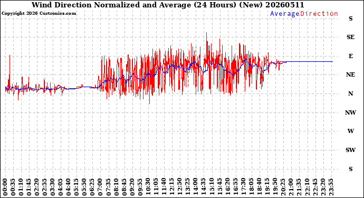Screen dimensions: 364x198
Task: Click the 07:35 time axis label
Action: [108, 187]
